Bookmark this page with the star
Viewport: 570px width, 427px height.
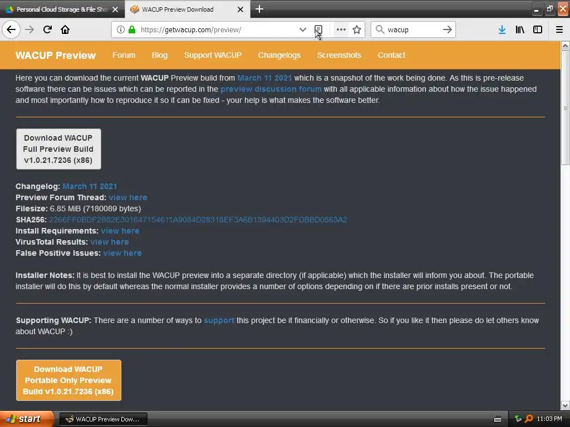pos(357,29)
